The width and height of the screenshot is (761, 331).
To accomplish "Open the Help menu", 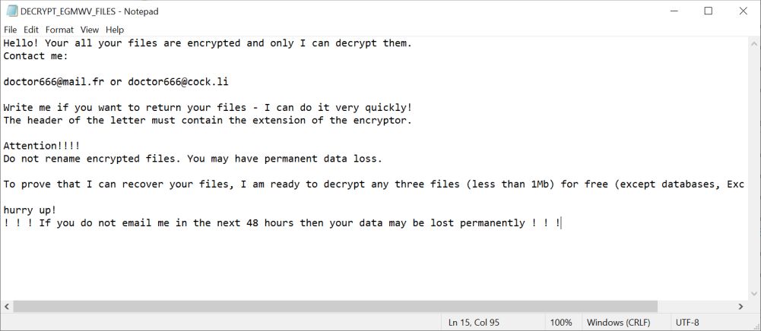I will [115, 30].
